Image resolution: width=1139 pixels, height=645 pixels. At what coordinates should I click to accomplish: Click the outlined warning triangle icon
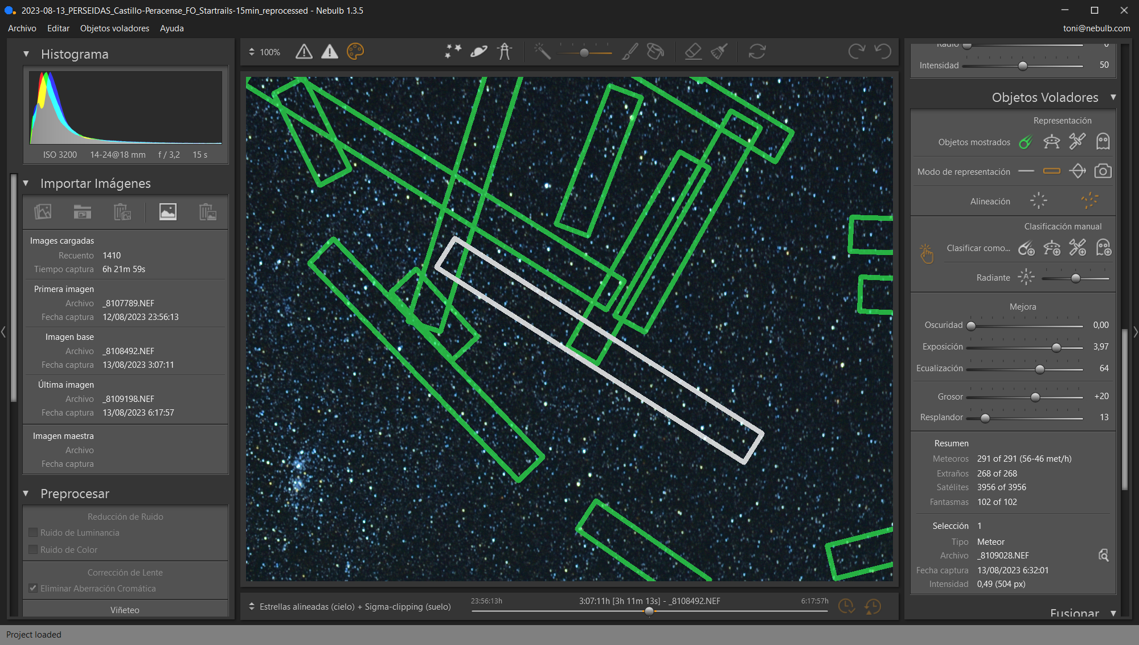point(304,52)
